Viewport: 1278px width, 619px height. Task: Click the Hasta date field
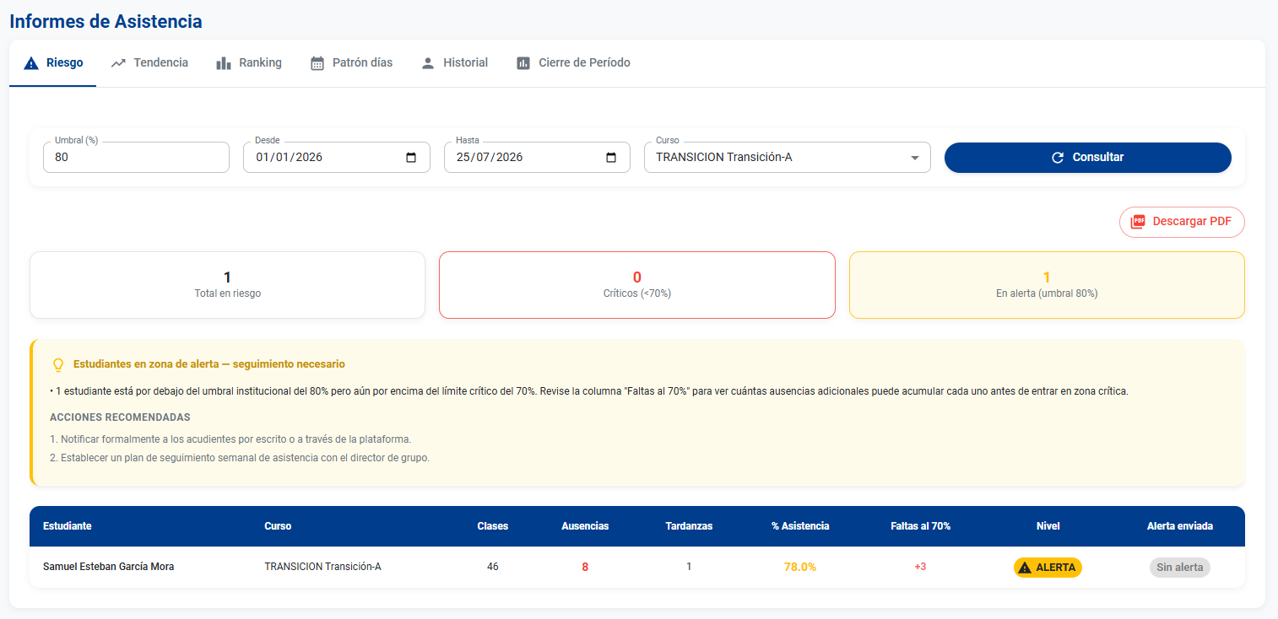point(537,158)
